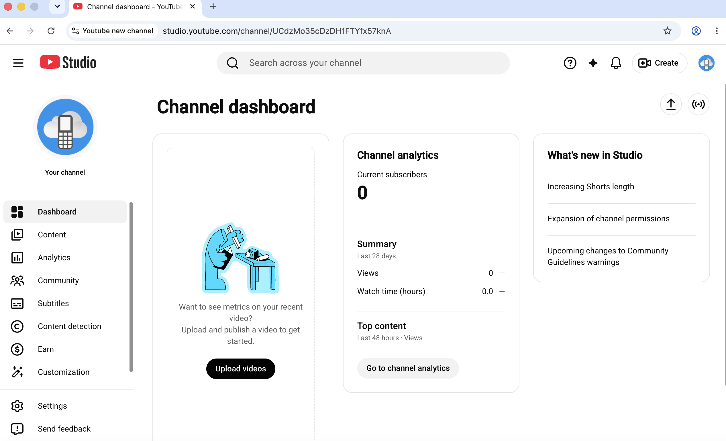This screenshot has height=441, width=726.
Task: Click the Watch time value 0.0
Action: [487, 291]
